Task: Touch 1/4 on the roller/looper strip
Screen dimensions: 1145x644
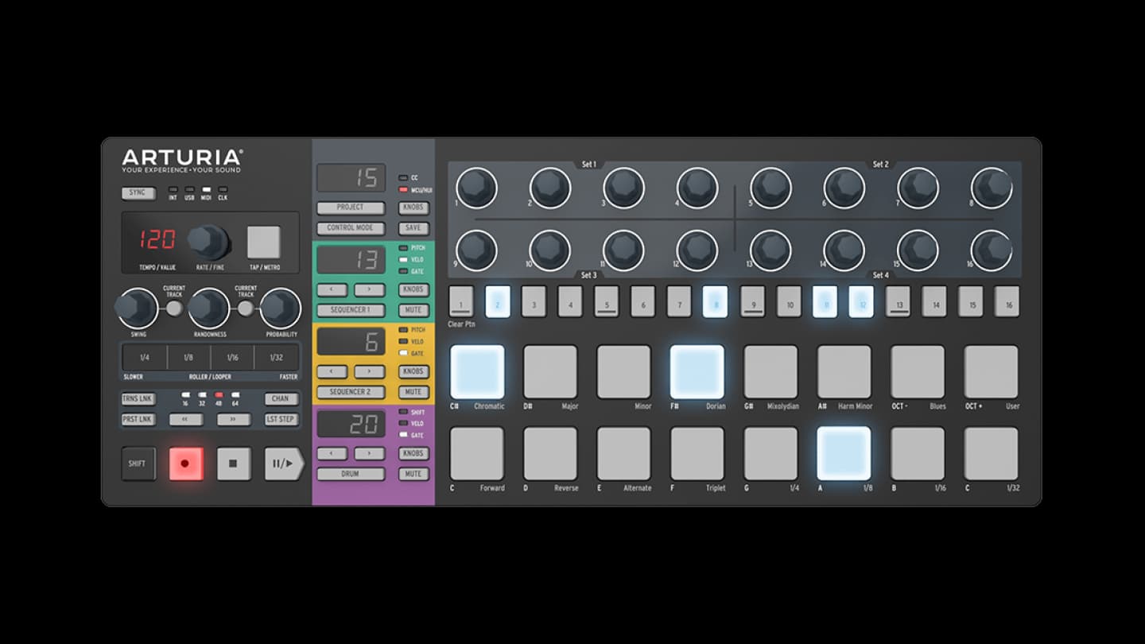Action: coord(145,358)
